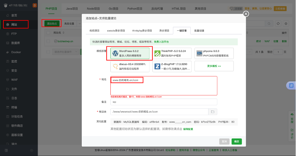This screenshot has width=296, height=156.
Task: Open 监控 monitoring sidebar item
Action: pyautogui.click(x=14, y=61)
